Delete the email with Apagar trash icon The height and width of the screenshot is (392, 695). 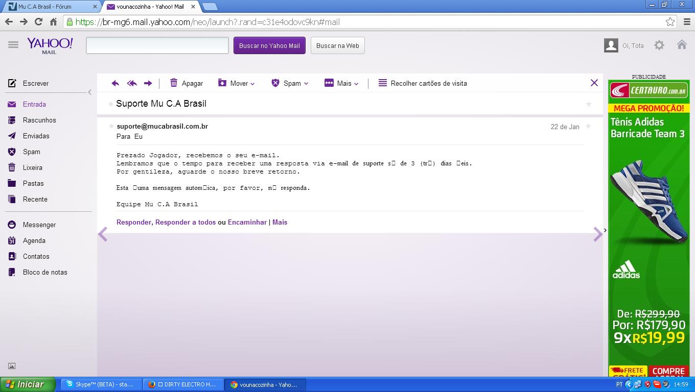(x=186, y=83)
